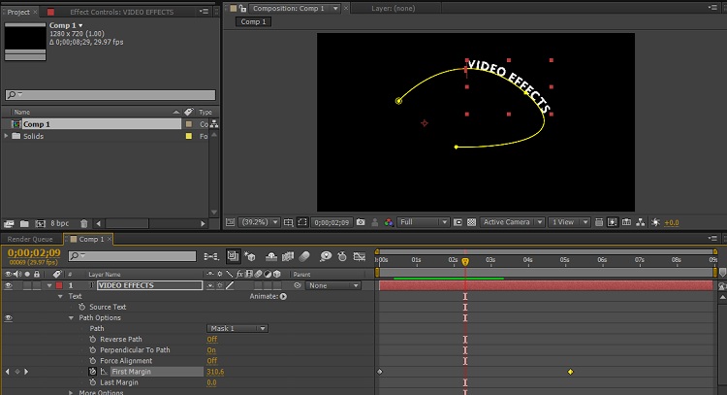Click the First Margin value 310.6
The image size is (727, 395).
click(215, 372)
